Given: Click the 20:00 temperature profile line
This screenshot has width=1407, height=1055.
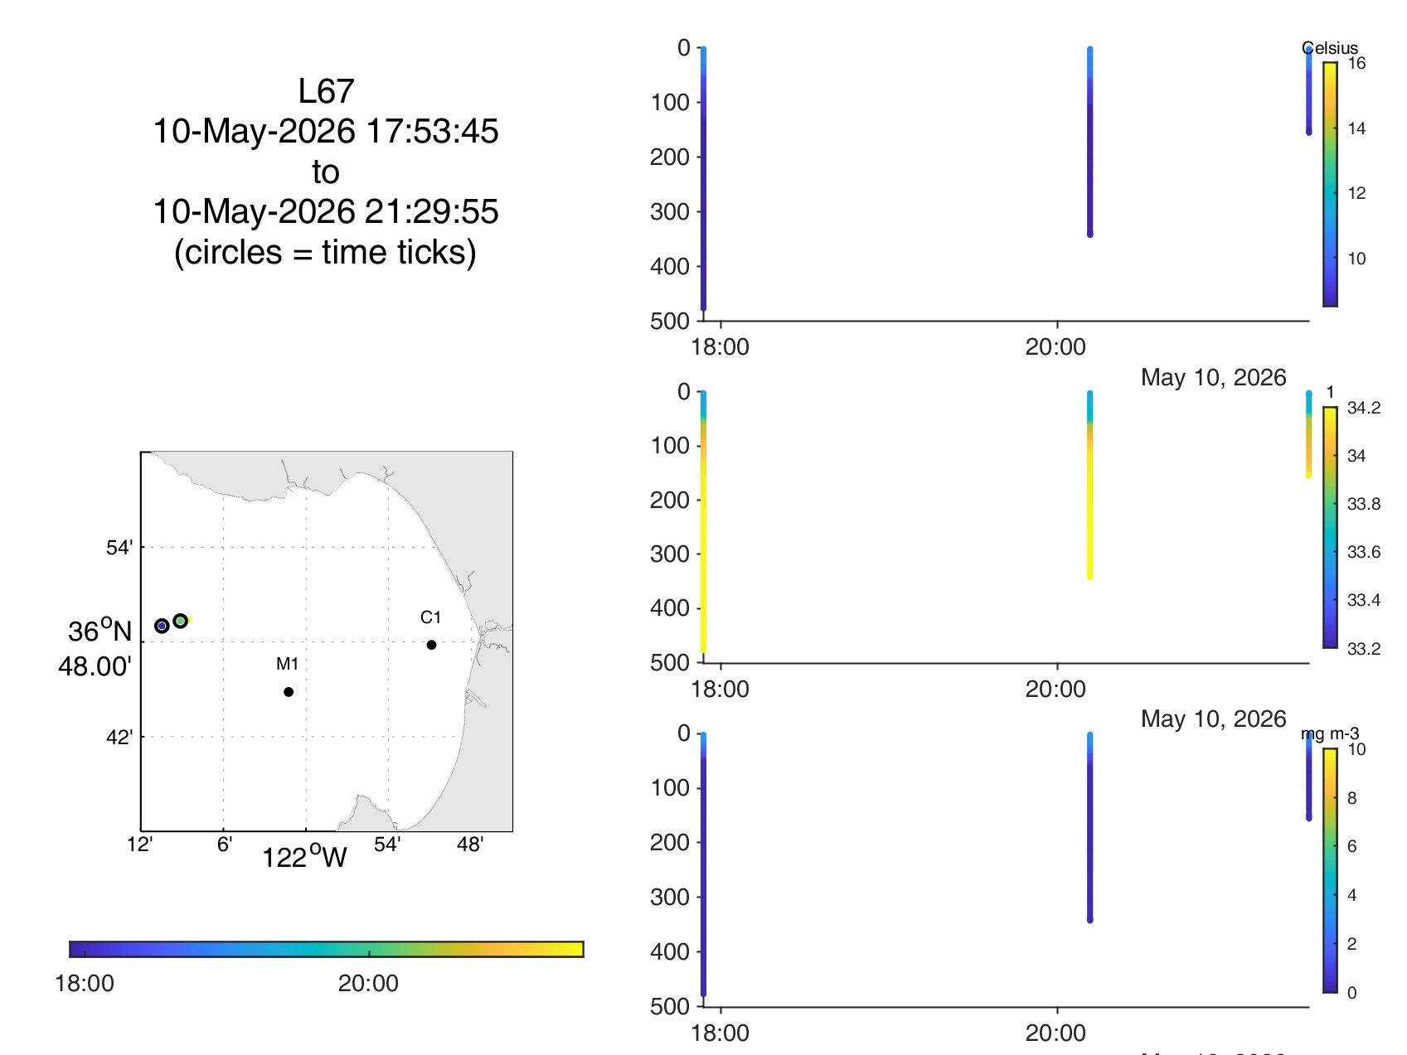Looking at the screenshot, I should [x=1089, y=142].
